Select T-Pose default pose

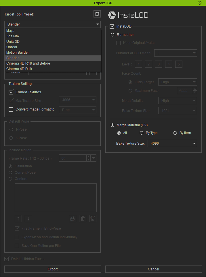[x=11, y=129]
